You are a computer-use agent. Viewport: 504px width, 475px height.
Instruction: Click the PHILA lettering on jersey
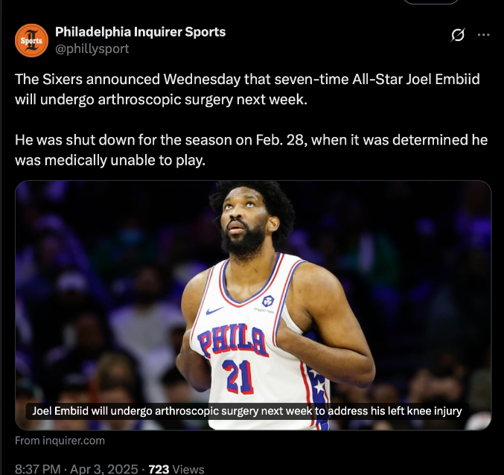pos(233,341)
